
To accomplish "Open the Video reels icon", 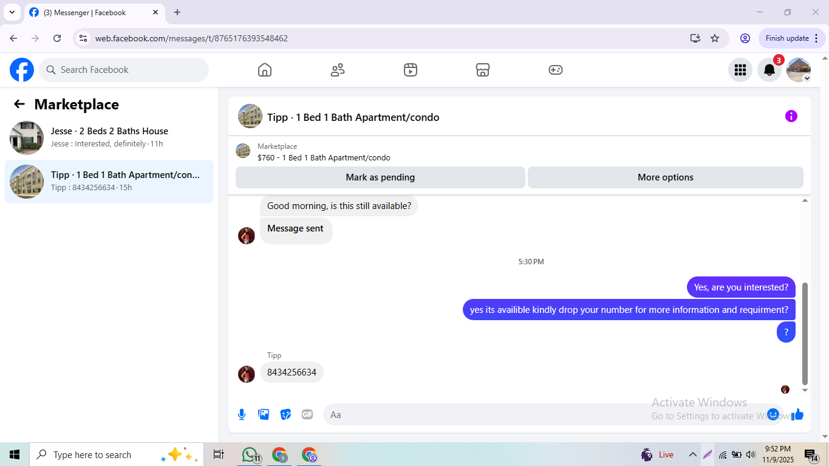I will (411, 70).
